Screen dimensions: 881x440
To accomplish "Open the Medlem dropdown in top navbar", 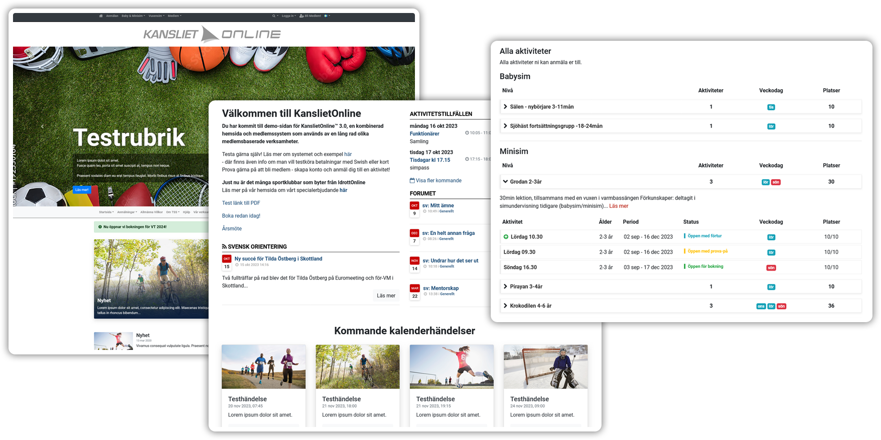I will point(174,16).
